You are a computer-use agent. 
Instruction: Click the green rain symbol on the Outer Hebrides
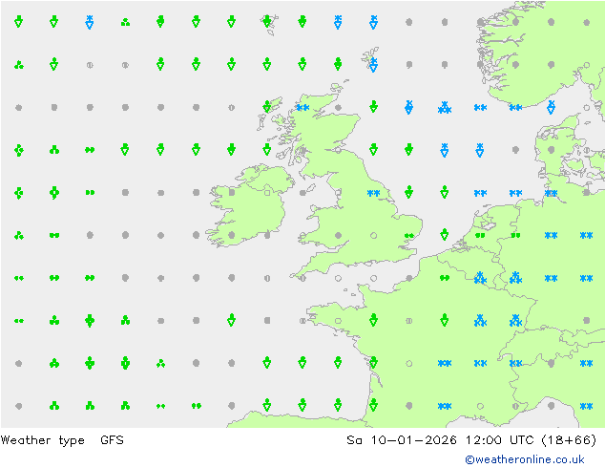[x=267, y=107]
